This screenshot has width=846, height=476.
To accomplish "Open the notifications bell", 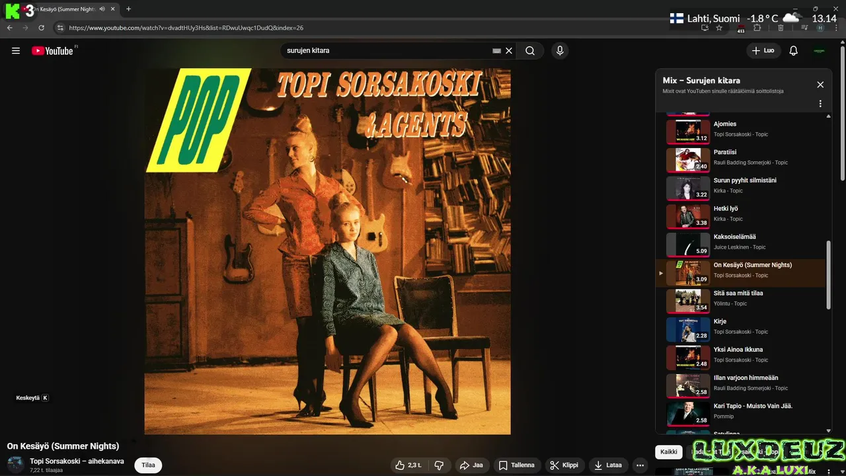I will point(794,51).
